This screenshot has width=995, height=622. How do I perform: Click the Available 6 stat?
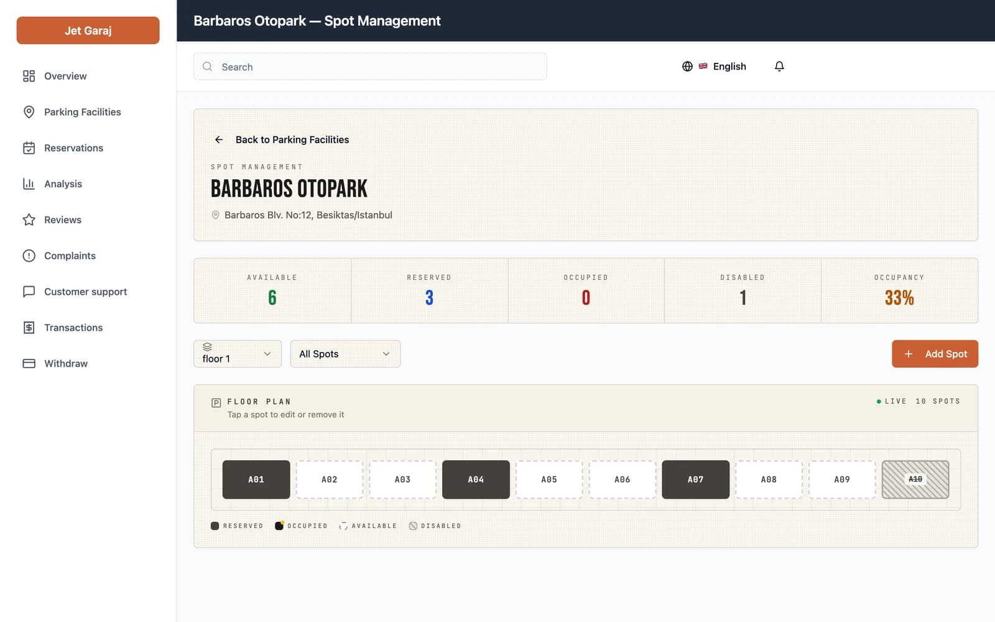point(272,290)
